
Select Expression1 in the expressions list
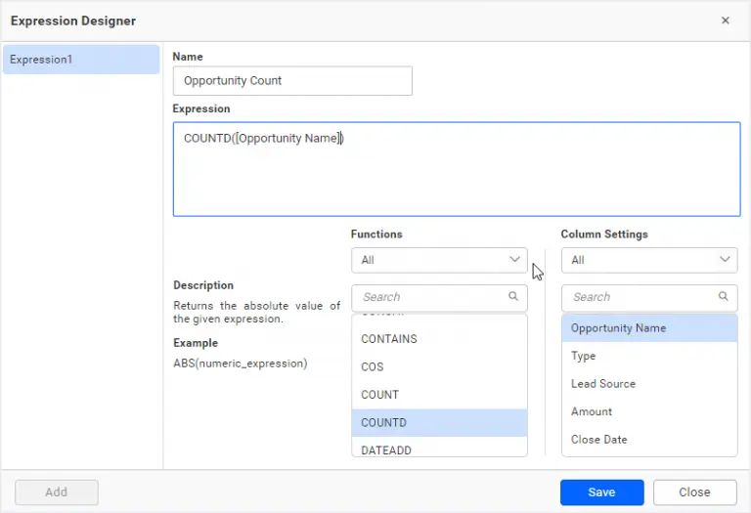(81, 60)
